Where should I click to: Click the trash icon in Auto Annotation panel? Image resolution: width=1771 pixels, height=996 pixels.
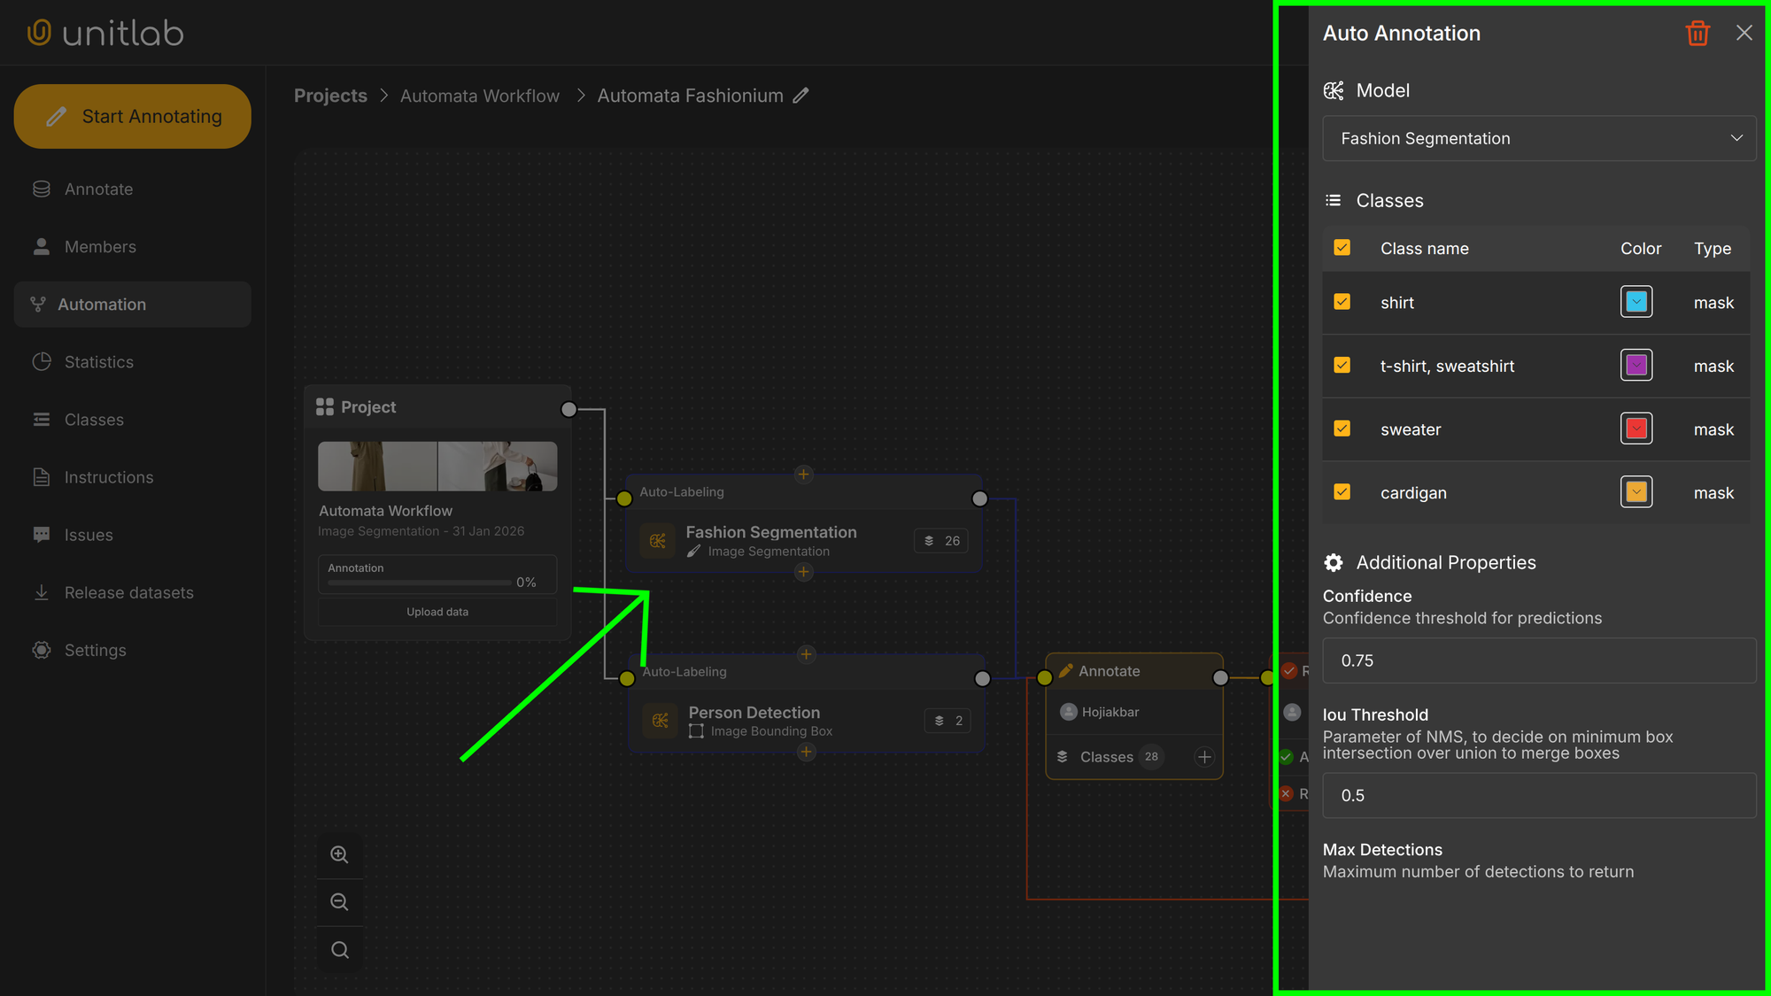coord(1698,33)
